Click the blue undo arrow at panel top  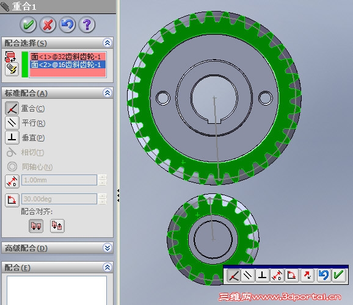coord(67,24)
